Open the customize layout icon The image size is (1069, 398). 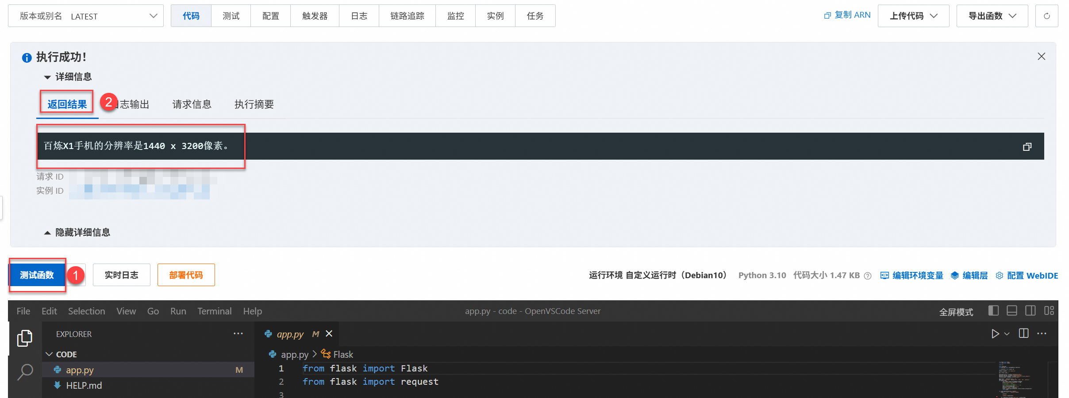(x=1049, y=310)
